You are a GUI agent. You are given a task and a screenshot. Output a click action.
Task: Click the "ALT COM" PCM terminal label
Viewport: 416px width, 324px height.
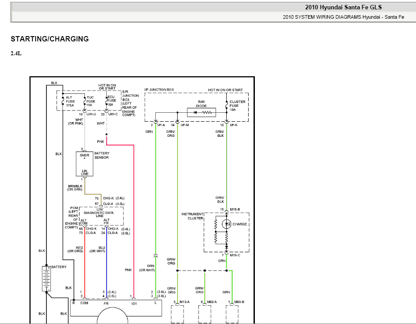point(83,222)
